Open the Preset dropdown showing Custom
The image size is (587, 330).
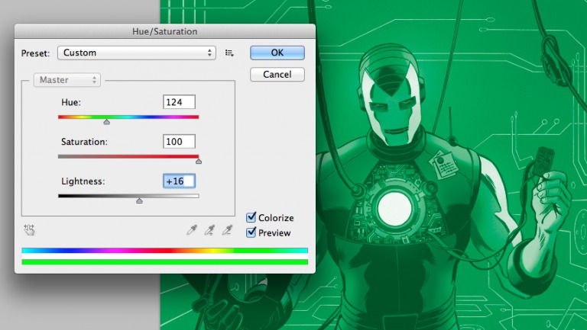coord(137,53)
